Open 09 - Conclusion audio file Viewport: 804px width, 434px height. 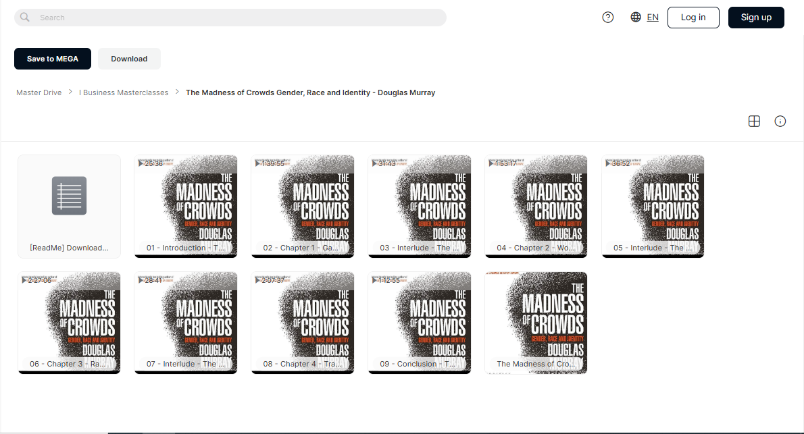420,323
